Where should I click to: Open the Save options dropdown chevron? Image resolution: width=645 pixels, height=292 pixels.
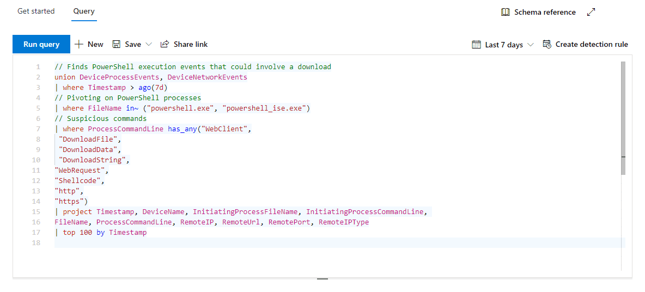(x=149, y=44)
